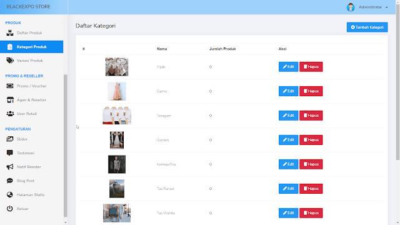Open the Administrator dropdown arrow
This screenshot has height=225, width=400.
[387, 7]
